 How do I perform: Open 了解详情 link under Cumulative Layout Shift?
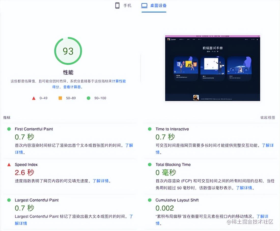pyautogui.click(x=262, y=216)
